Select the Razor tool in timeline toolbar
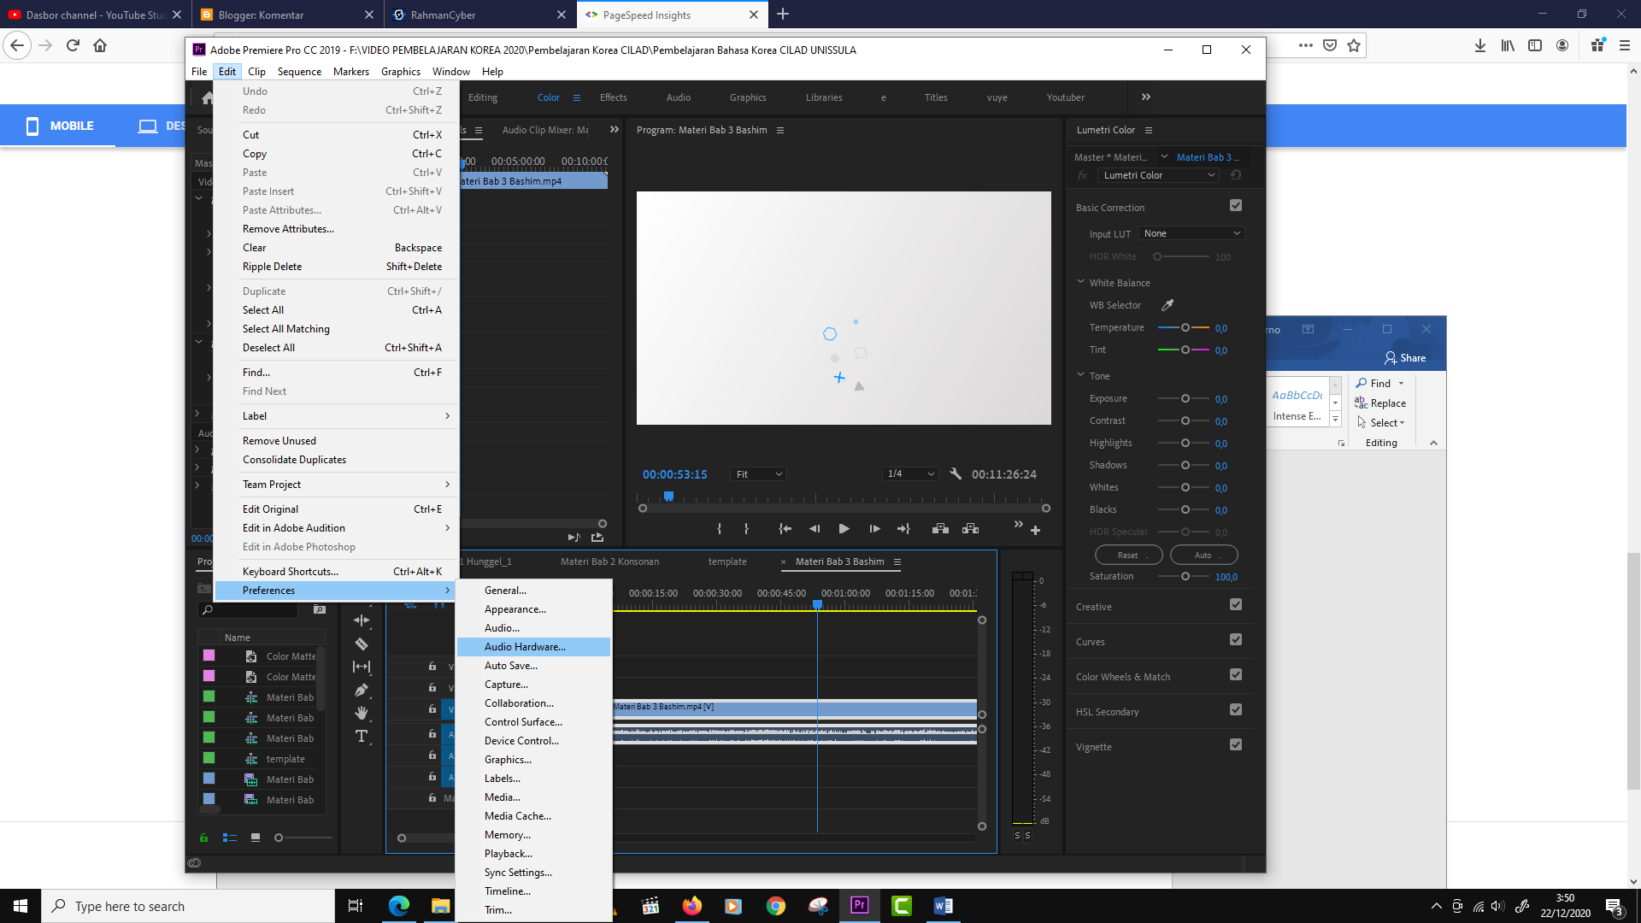This screenshot has width=1641, height=923. [x=362, y=644]
